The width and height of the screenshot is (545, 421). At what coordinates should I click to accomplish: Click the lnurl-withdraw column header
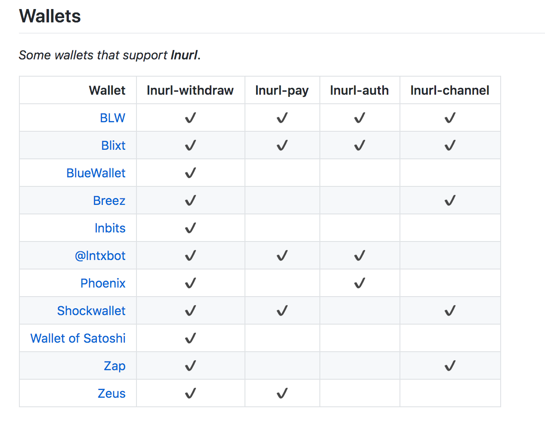click(x=190, y=90)
